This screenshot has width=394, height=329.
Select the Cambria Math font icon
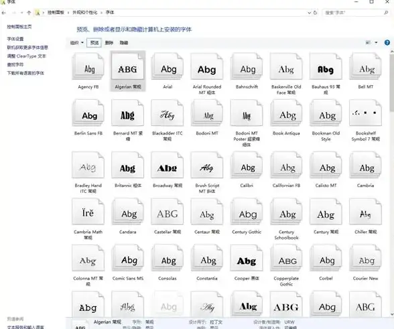pyautogui.click(x=88, y=212)
